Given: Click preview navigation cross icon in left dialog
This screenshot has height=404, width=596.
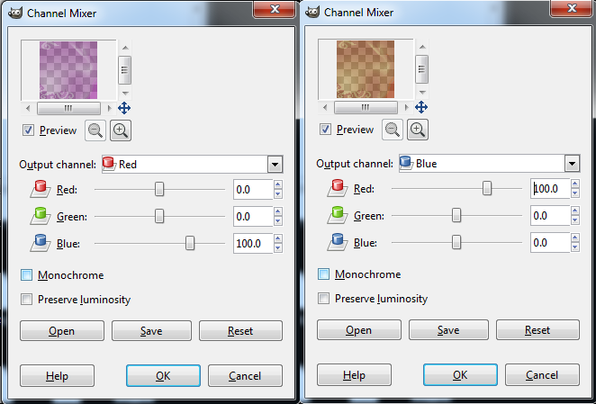Looking at the screenshot, I should (x=124, y=108).
